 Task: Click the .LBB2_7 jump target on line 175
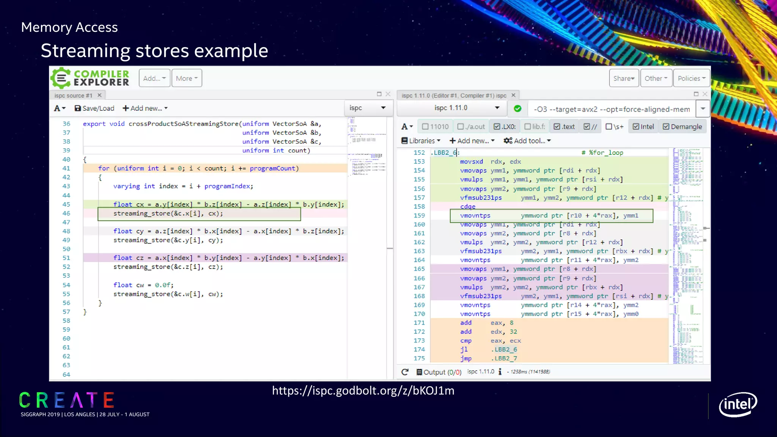pos(504,358)
